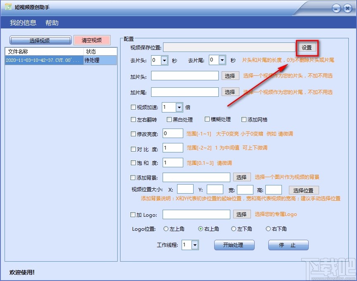Screen dimensions: 357x281
Task: Toggle the 左右翻转 checkbox
Action: (x=133, y=119)
